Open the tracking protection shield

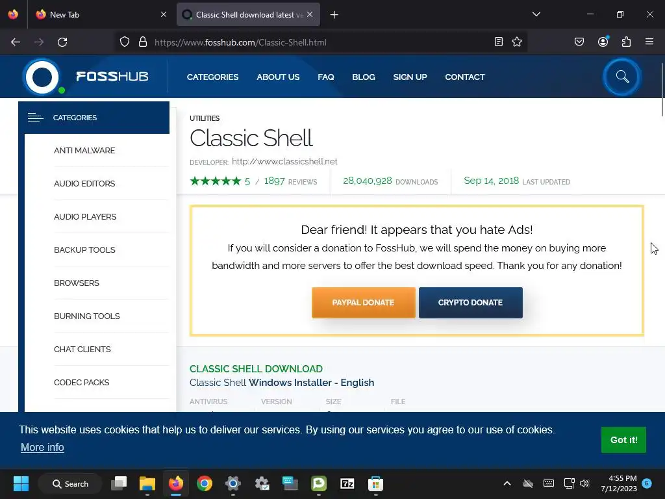click(x=124, y=42)
